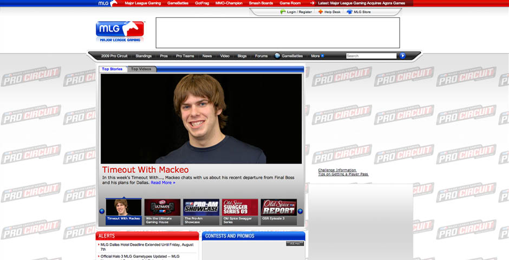Open 2009 Pro Circuit menu item
The image size is (509, 260).
point(114,56)
